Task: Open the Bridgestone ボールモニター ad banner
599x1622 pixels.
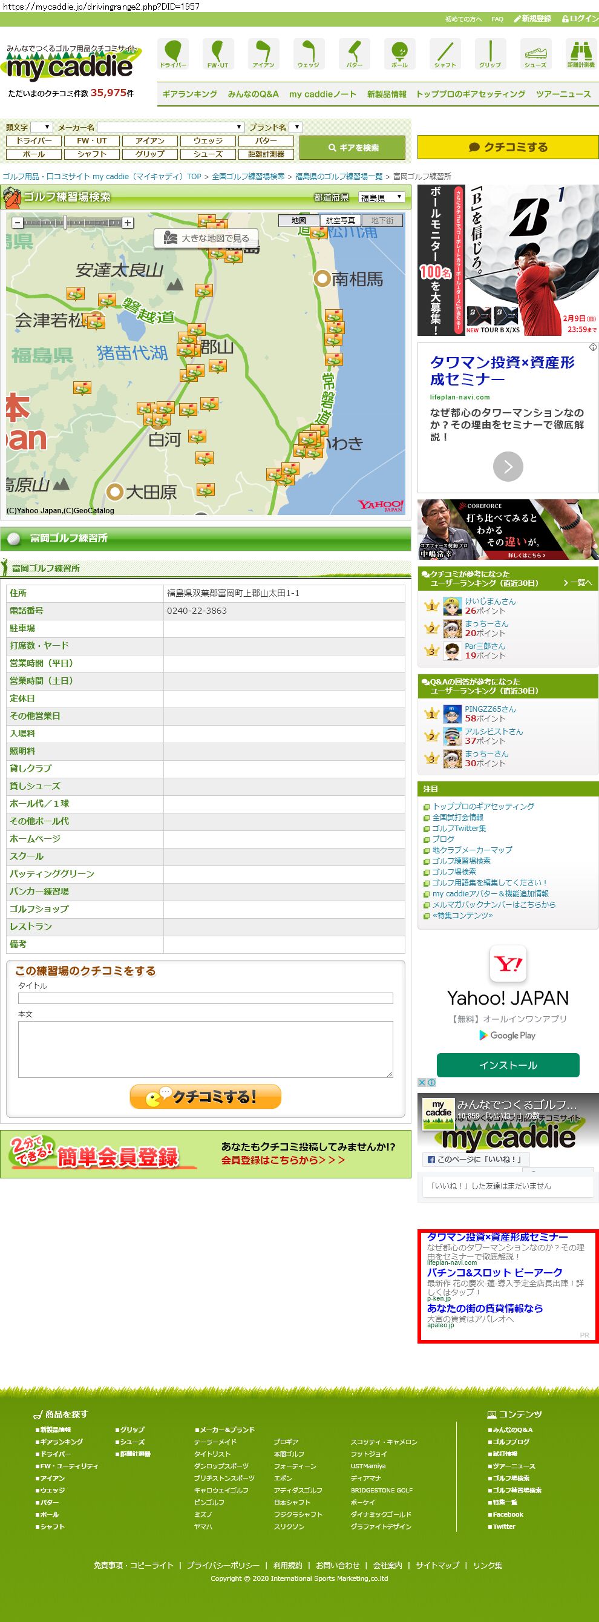Action: (508, 260)
